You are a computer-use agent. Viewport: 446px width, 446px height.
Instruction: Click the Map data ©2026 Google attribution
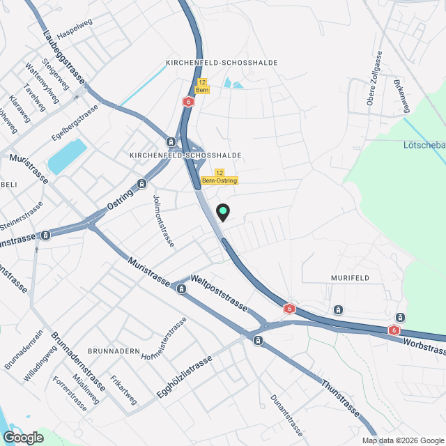(403, 441)
